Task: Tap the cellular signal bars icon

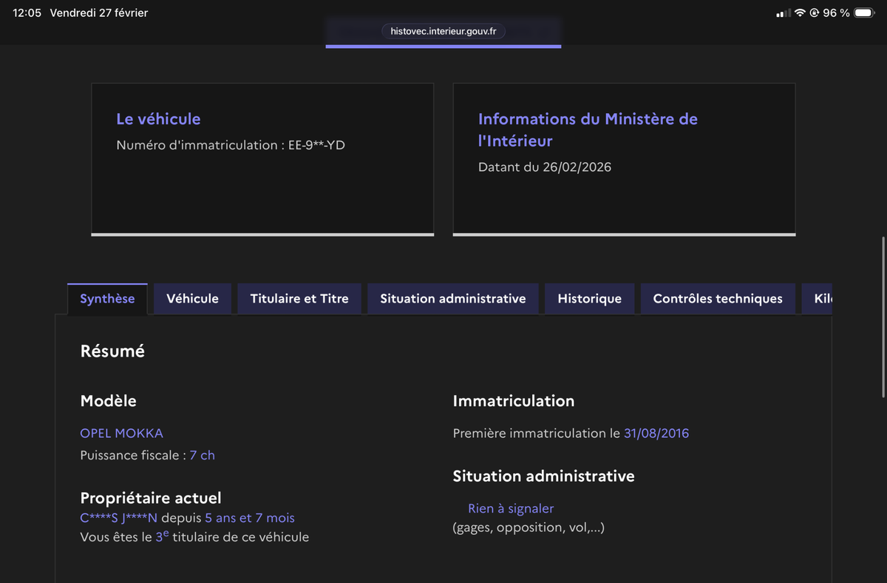Action: [x=784, y=13]
